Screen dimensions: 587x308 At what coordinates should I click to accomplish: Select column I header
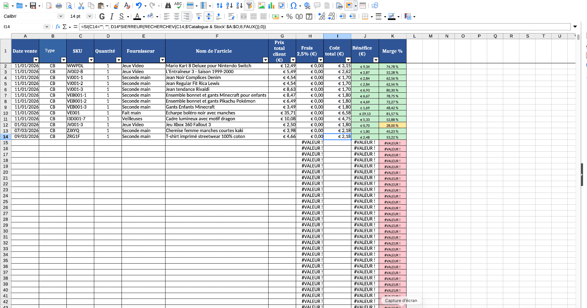coord(337,36)
